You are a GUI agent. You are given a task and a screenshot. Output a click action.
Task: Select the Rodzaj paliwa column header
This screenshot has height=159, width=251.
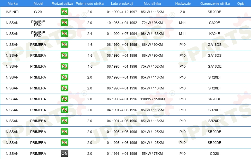coord(62,4)
